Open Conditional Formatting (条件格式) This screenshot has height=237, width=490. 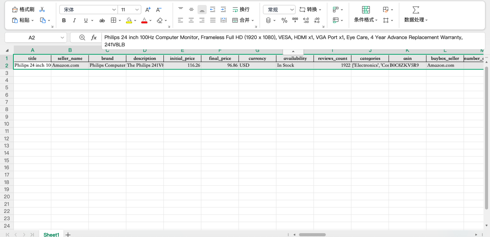tap(366, 15)
